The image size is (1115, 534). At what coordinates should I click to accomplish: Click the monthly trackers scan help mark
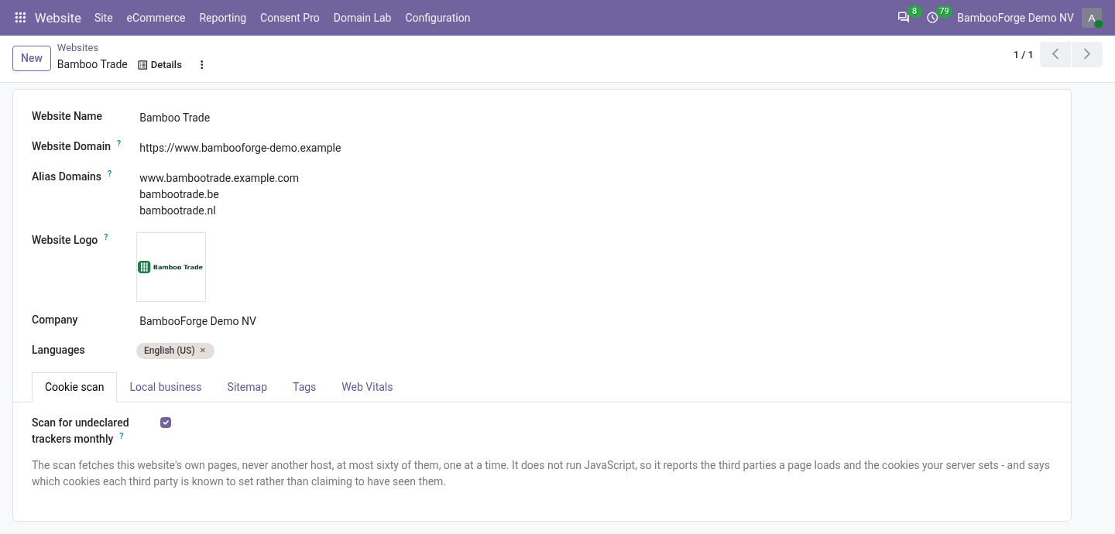[x=122, y=436]
